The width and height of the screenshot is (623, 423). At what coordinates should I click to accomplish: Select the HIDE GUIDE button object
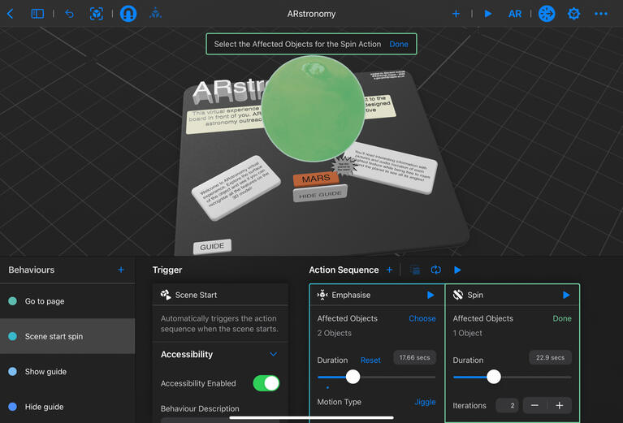[x=320, y=194]
